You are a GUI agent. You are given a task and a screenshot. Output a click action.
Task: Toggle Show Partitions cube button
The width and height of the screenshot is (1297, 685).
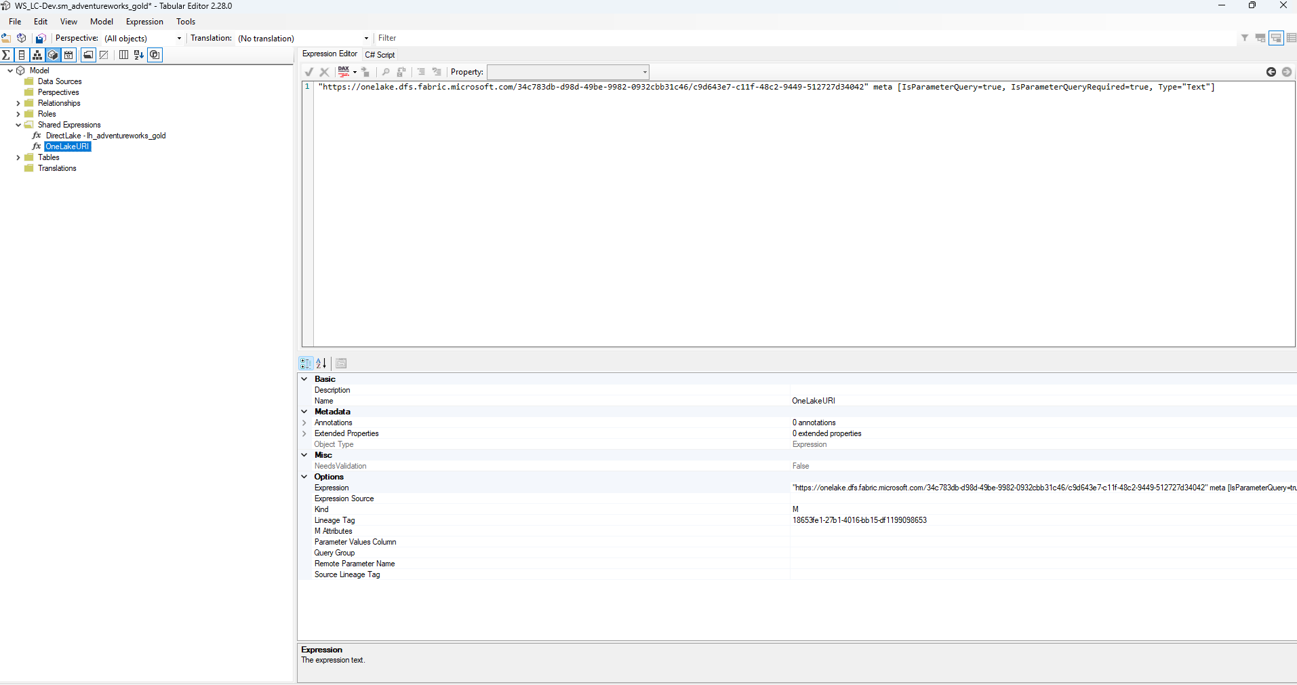[x=53, y=55]
